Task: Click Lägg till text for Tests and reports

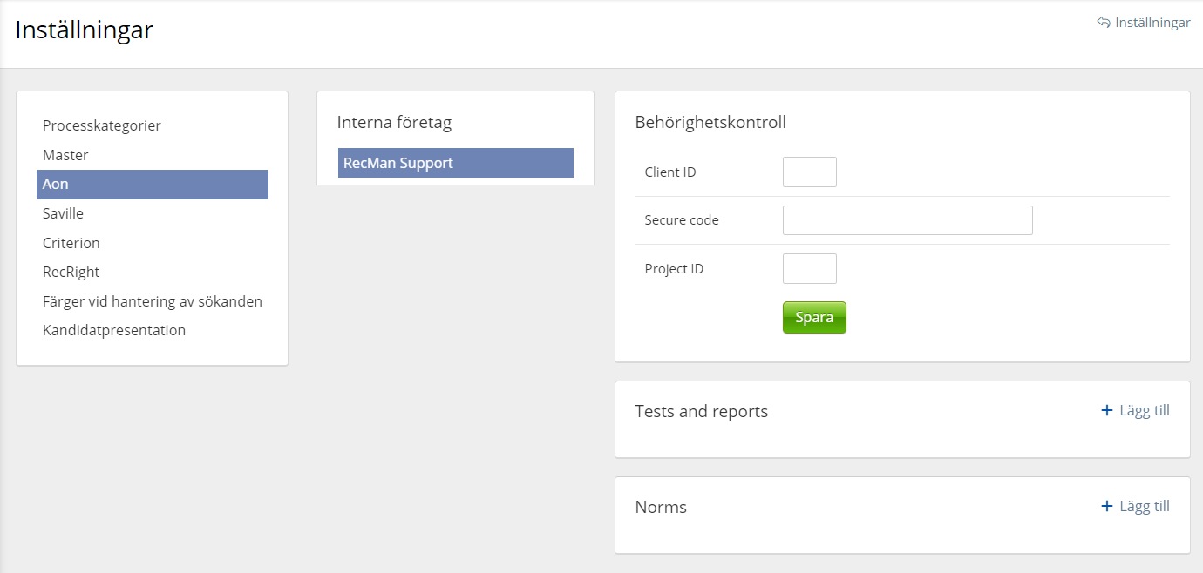Action: 1144,410
